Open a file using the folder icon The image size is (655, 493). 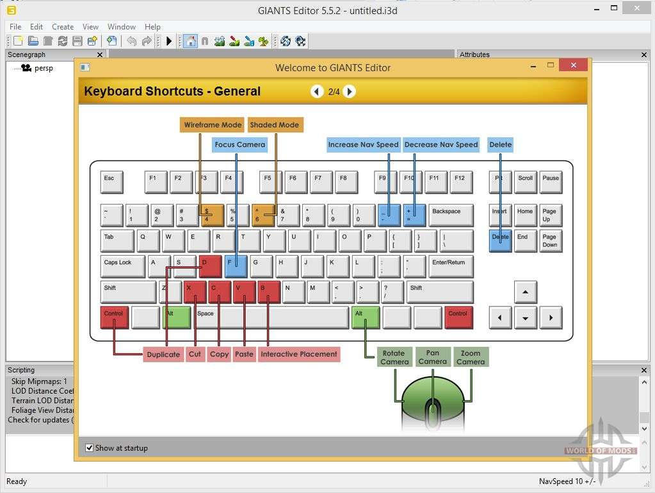click(33, 41)
